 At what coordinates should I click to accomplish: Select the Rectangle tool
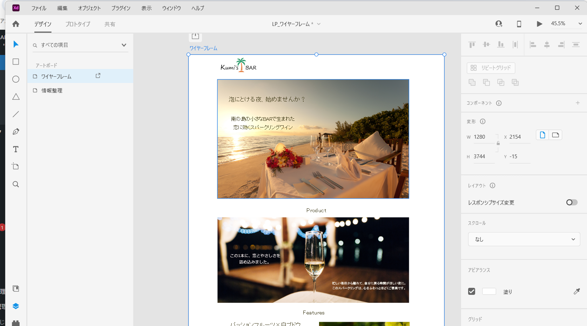click(x=16, y=62)
